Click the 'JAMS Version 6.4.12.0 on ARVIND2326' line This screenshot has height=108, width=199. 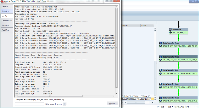pos(36,7)
